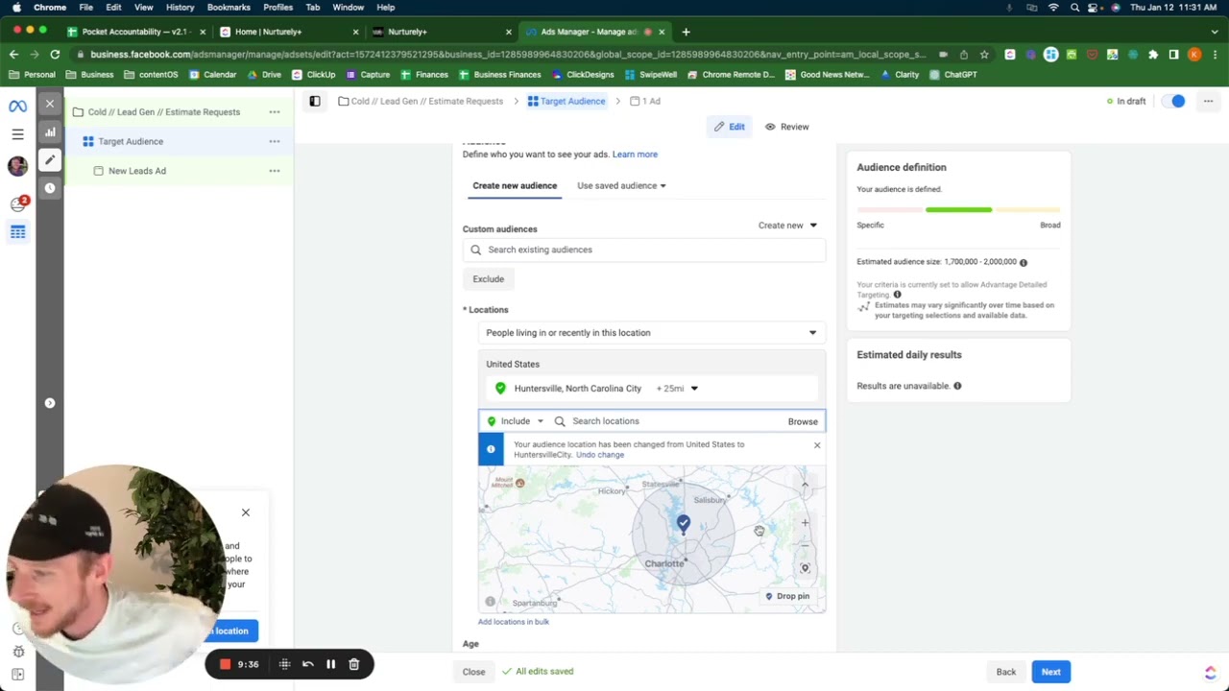Open the History menu in menu bar
The height and width of the screenshot is (691, 1229).
[180, 7]
